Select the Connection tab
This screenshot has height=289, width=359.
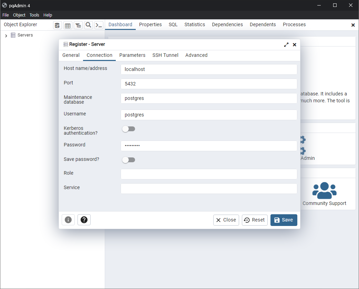coord(99,55)
